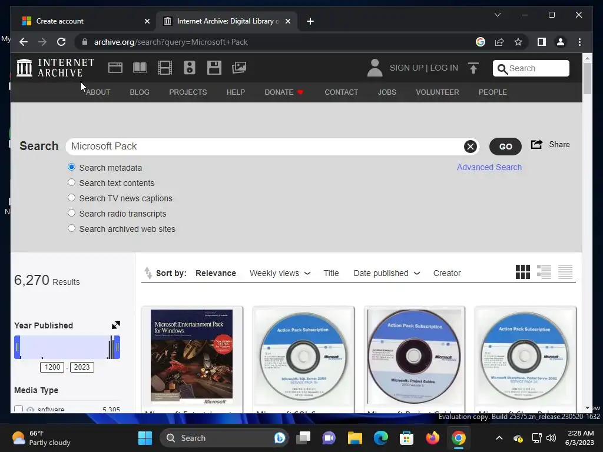Grab the left year range slider handle
The width and height of the screenshot is (603, 452).
coord(17,347)
